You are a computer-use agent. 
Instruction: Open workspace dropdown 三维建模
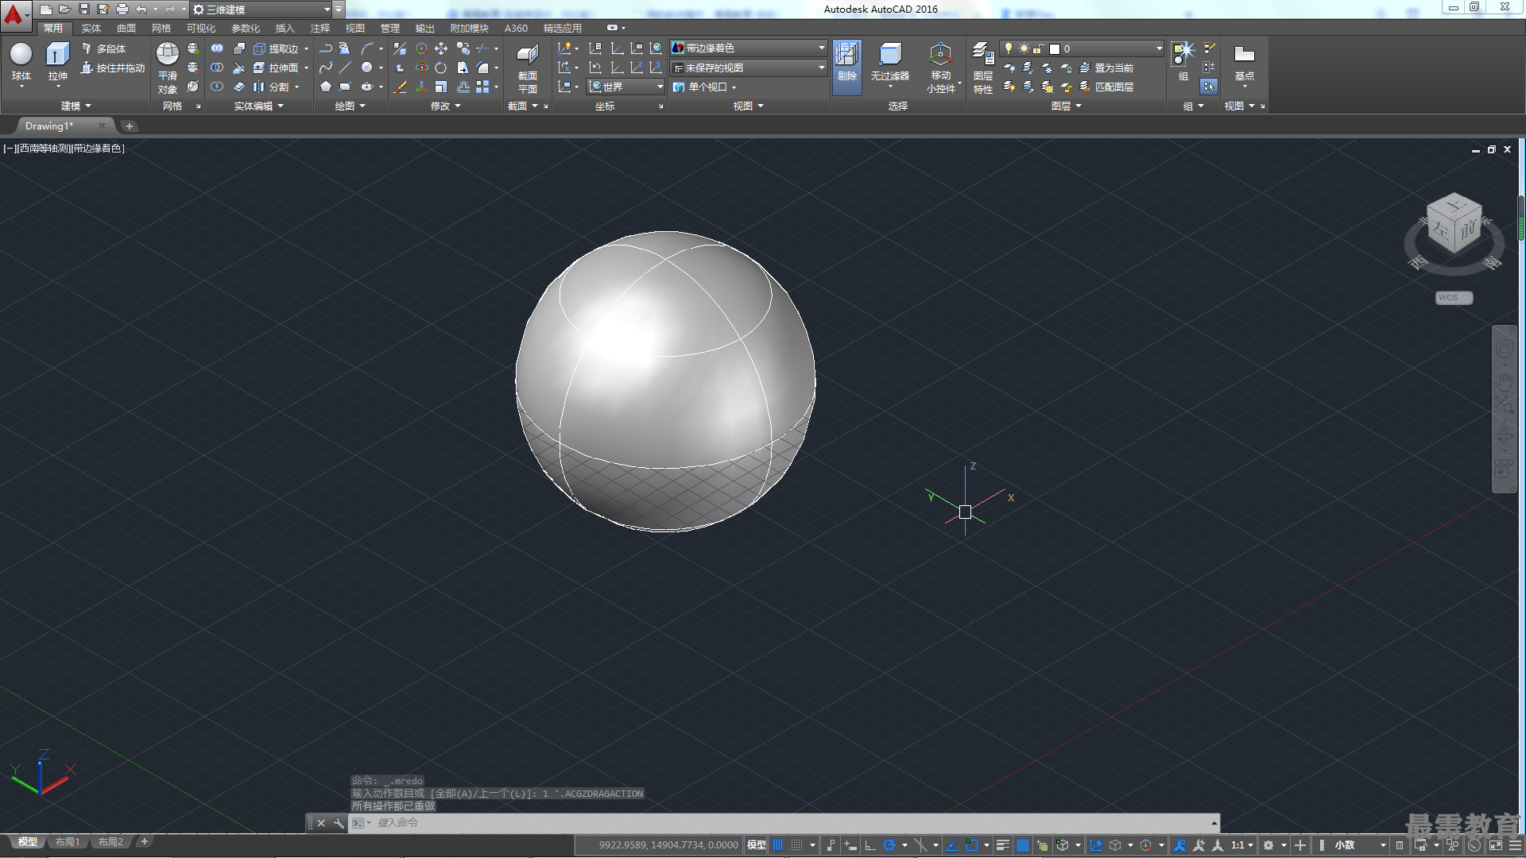pyautogui.click(x=262, y=10)
